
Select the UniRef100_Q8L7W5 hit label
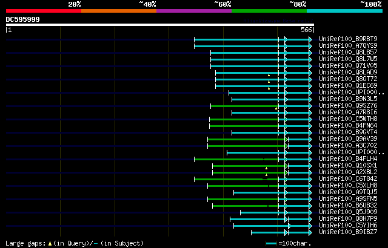click(x=348, y=59)
